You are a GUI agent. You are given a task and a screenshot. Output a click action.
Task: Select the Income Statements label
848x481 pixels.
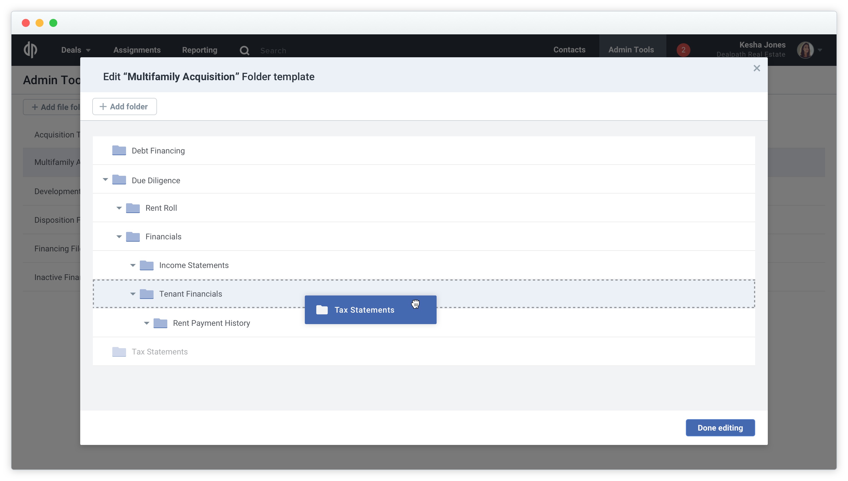pyautogui.click(x=194, y=265)
